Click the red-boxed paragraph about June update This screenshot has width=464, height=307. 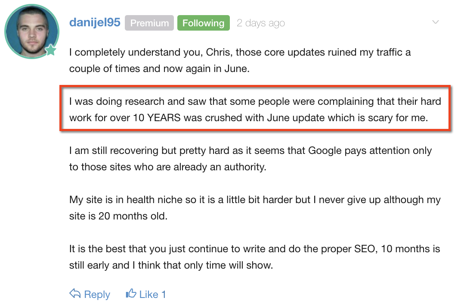click(x=255, y=110)
